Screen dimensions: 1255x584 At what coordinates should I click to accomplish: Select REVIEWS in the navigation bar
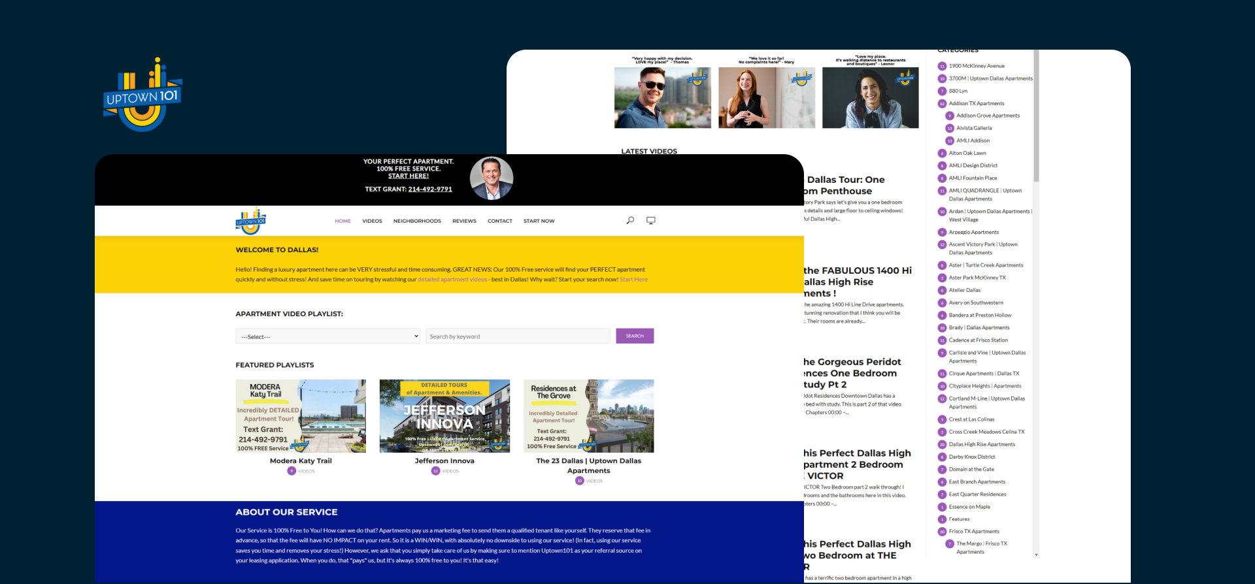[x=464, y=221]
